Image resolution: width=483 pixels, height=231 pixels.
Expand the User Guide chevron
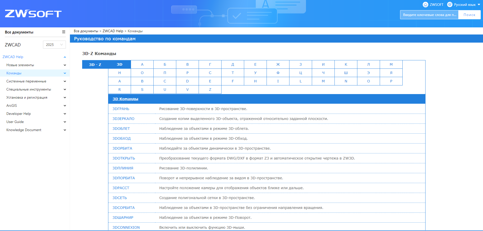click(65, 122)
